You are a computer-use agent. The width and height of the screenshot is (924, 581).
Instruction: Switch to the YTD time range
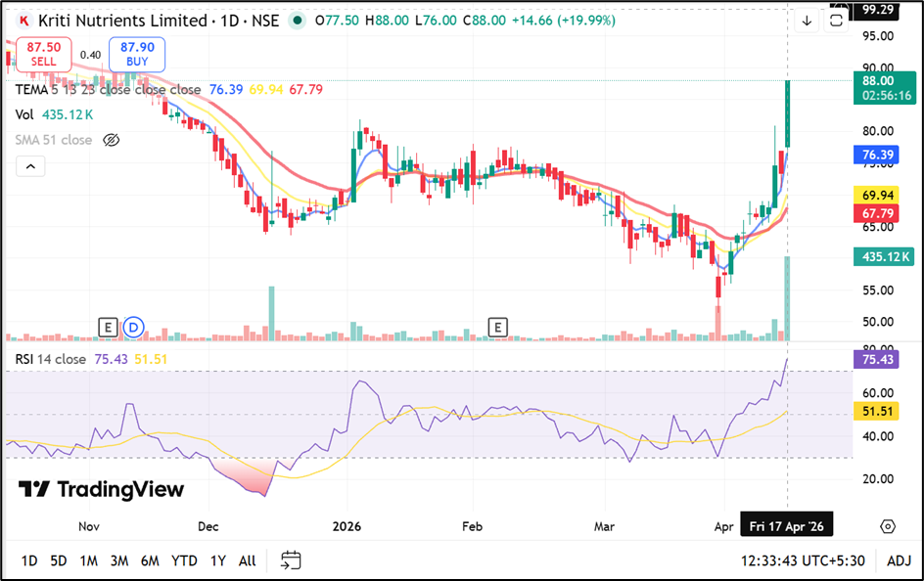184,560
